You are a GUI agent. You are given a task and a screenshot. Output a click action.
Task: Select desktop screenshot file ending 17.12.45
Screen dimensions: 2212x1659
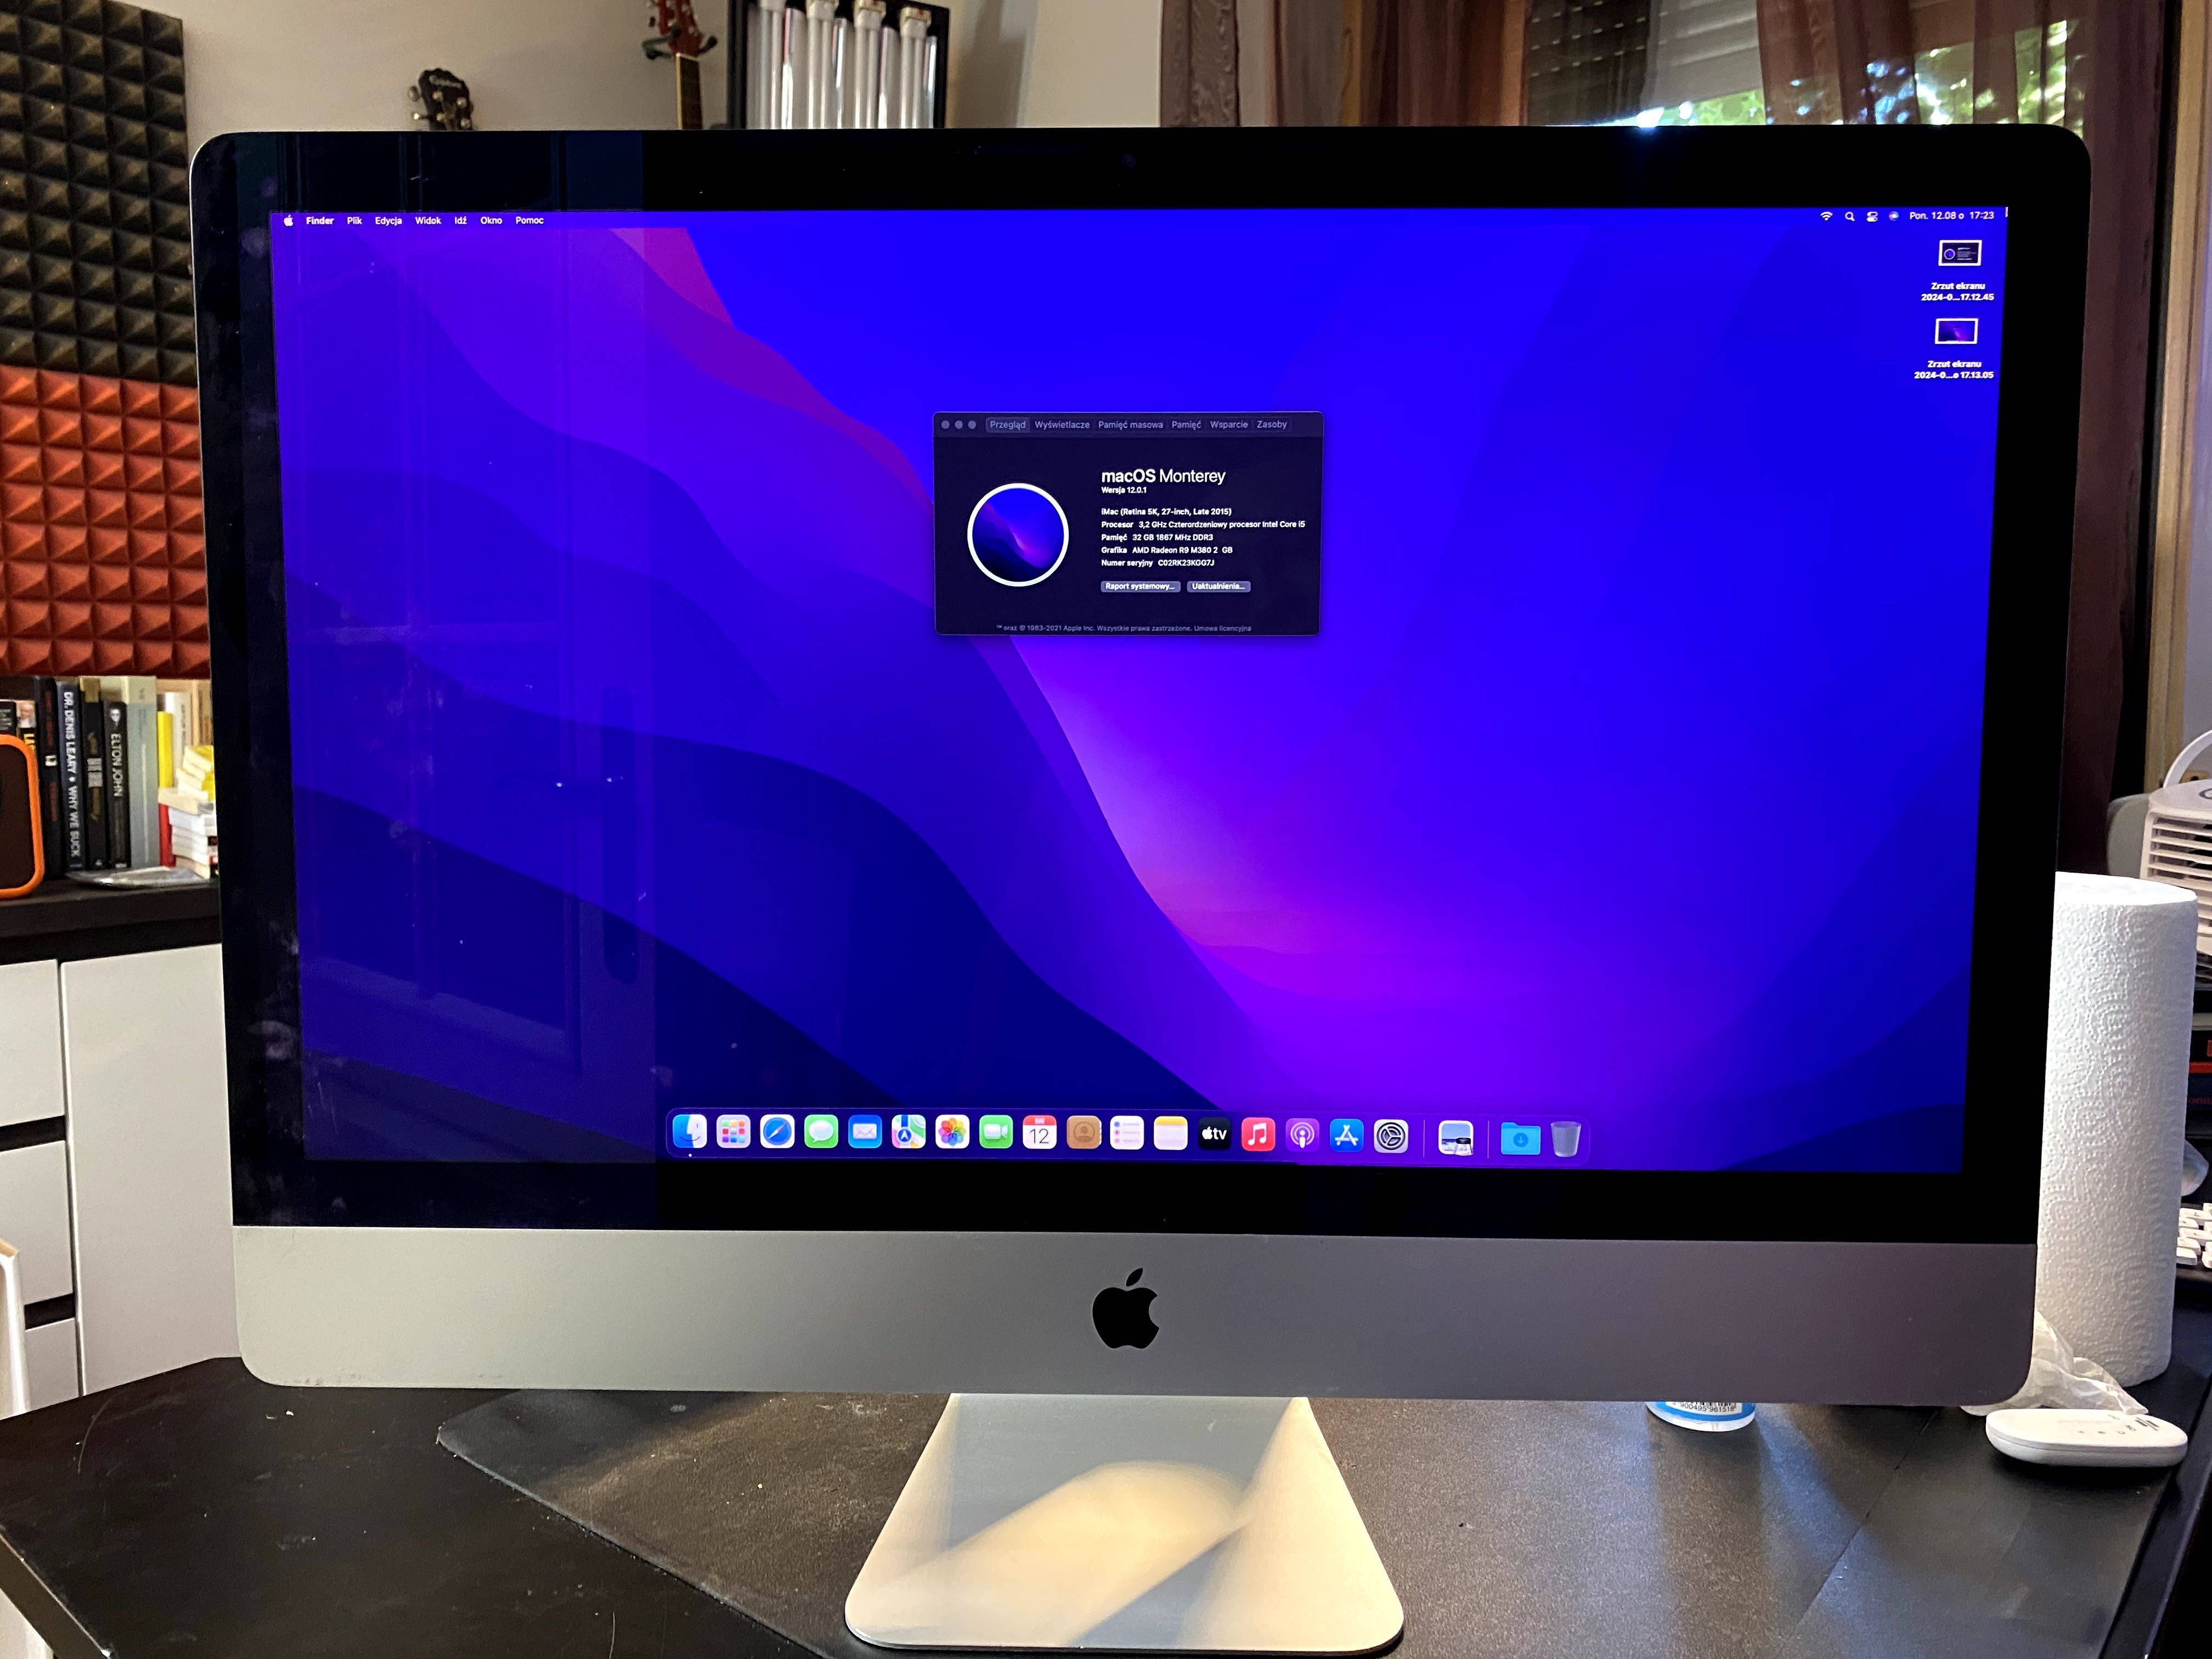(1958, 270)
